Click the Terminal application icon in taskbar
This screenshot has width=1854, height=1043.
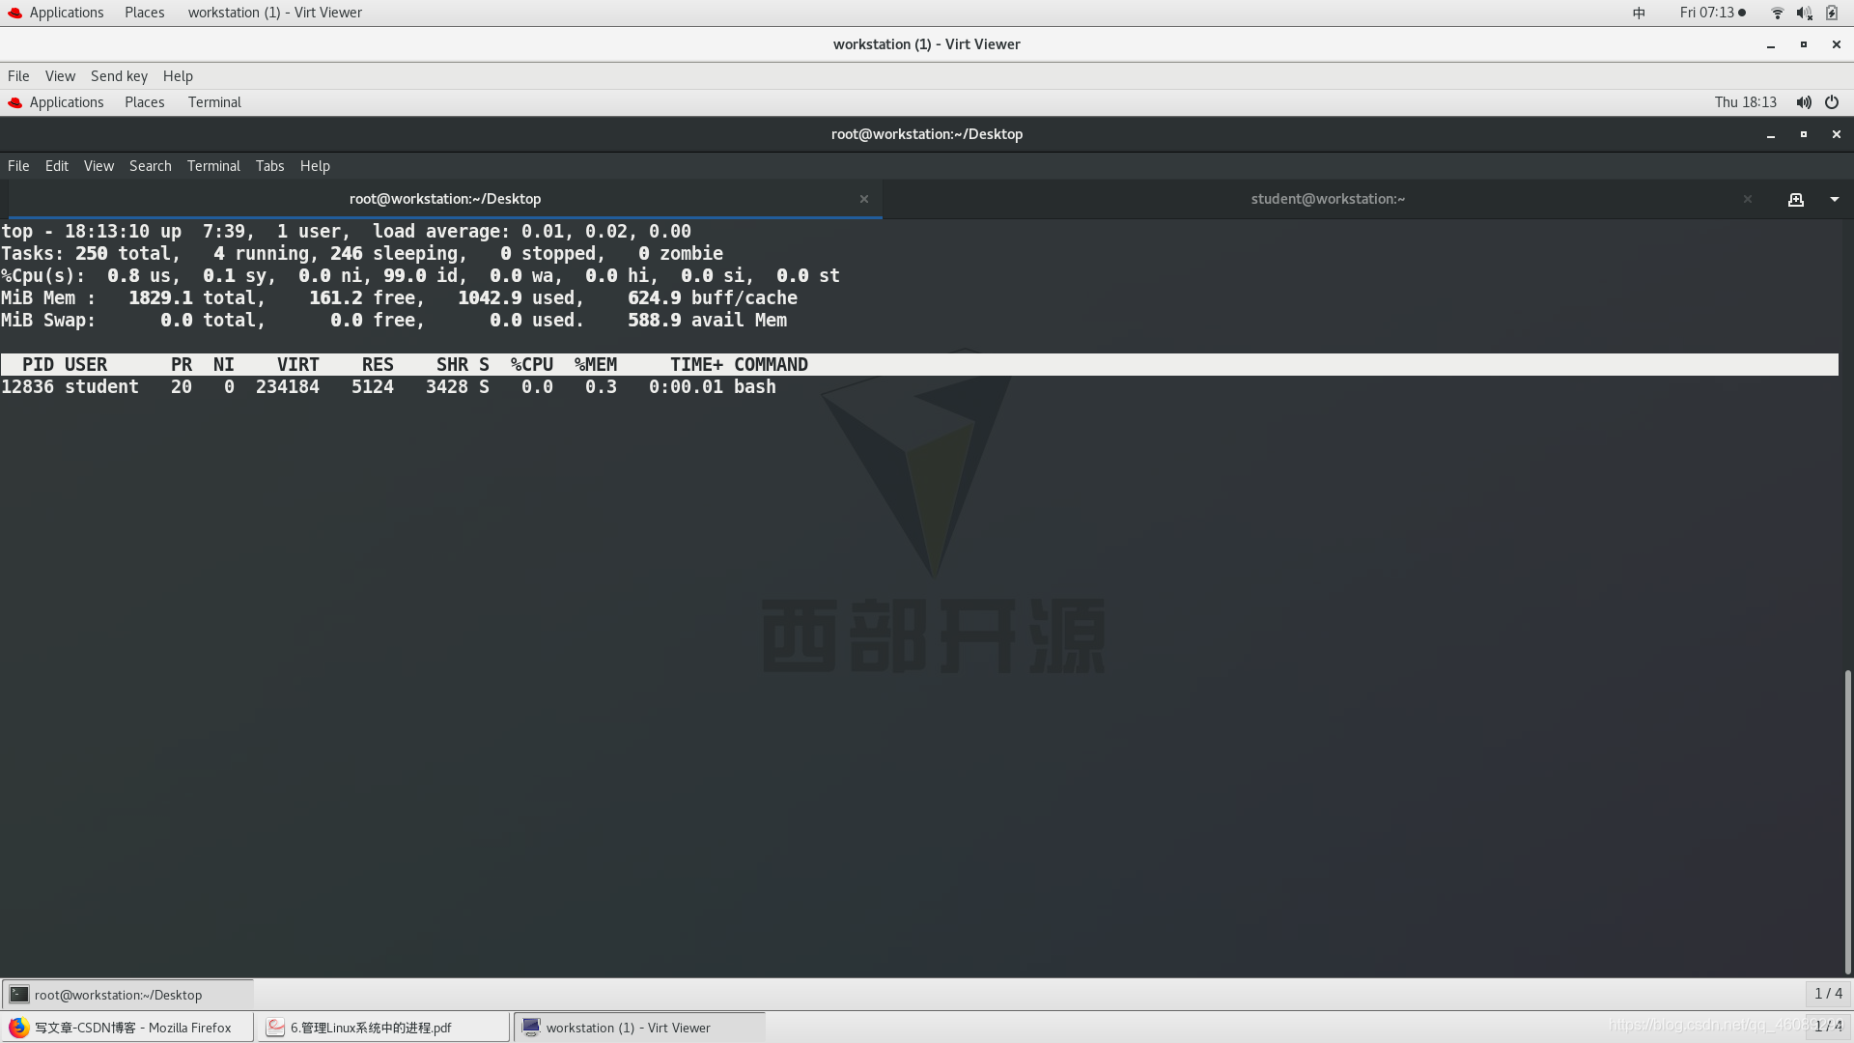(x=17, y=995)
